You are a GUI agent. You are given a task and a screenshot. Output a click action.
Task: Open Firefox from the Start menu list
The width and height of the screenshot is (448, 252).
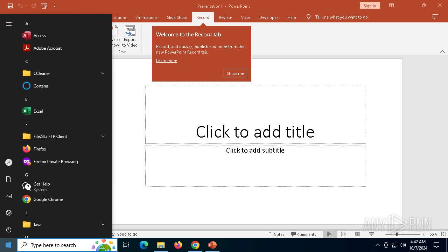(x=64, y=149)
